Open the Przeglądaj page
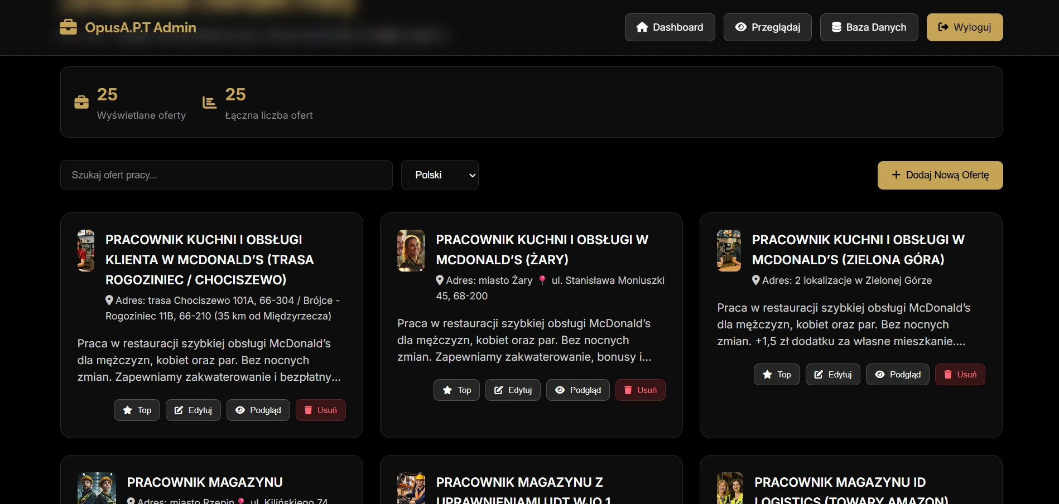The height and width of the screenshot is (504, 1059). pos(767,27)
